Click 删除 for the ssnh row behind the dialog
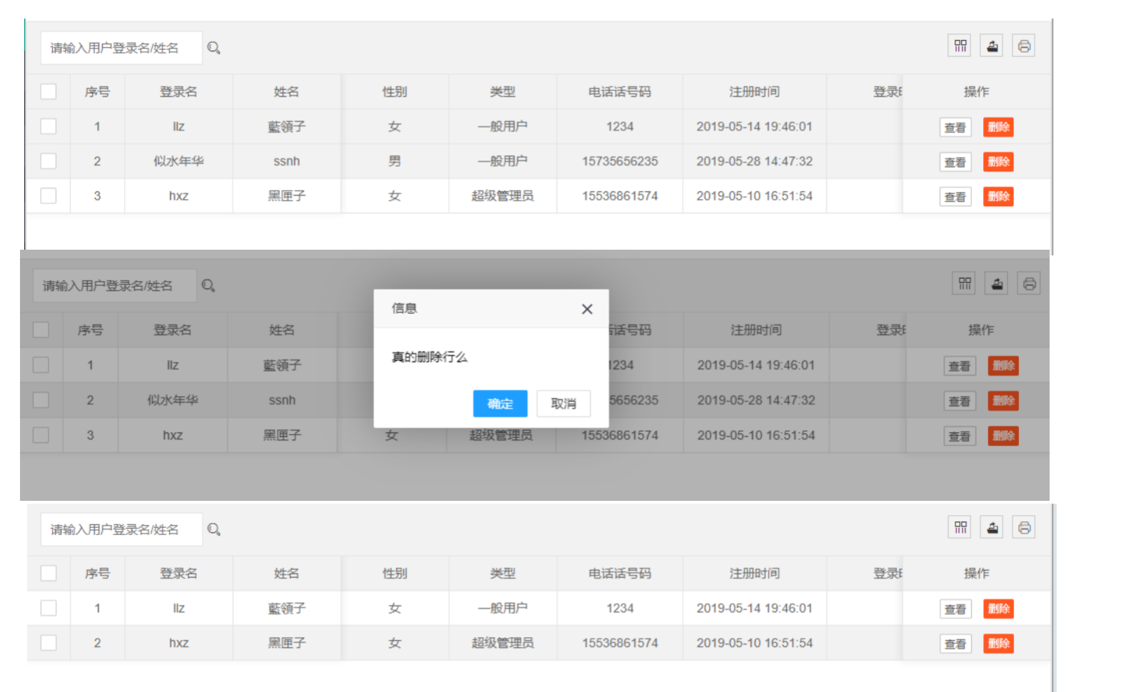 [x=1003, y=401]
